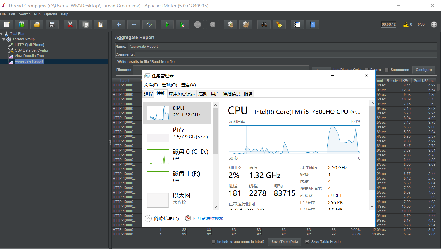The width and height of the screenshot is (441, 249).
Task: Toggle Save Table Header checkbox
Action: [x=307, y=241]
